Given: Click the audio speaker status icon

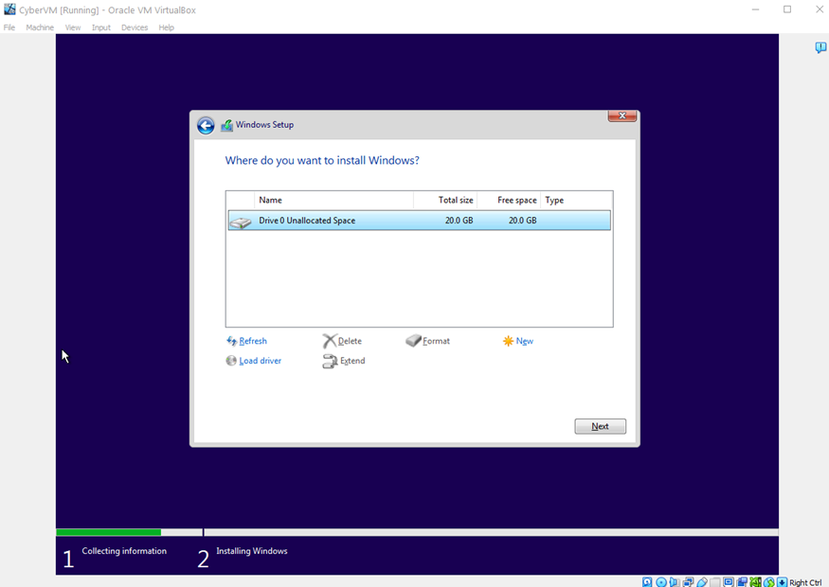Looking at the screenshot, I should pos(675,582).
